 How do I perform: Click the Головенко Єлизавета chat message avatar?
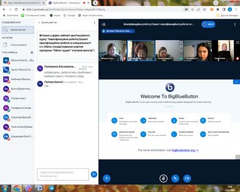click(40, 68)
